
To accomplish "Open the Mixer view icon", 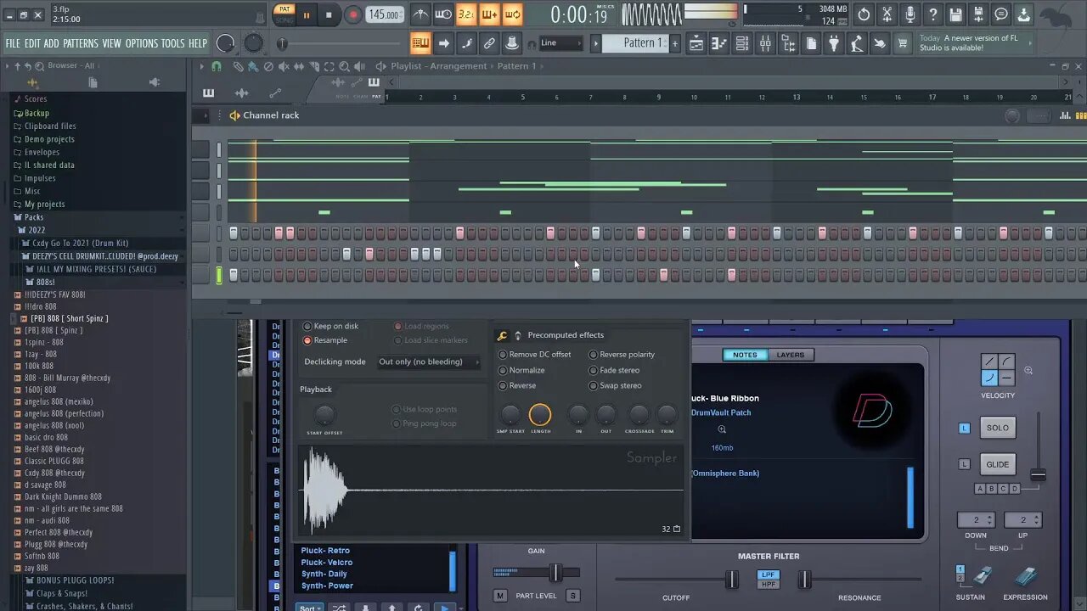I will click(764, 43).
